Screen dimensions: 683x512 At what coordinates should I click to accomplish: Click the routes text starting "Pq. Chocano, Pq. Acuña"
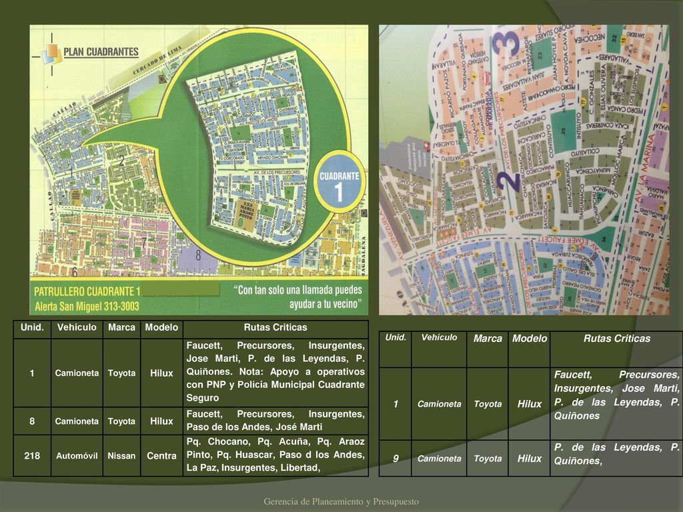275,455
